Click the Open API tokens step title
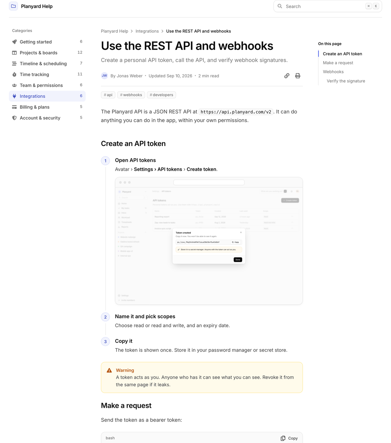The width and height of the screenshot is (391, 443). pos(135,160)
